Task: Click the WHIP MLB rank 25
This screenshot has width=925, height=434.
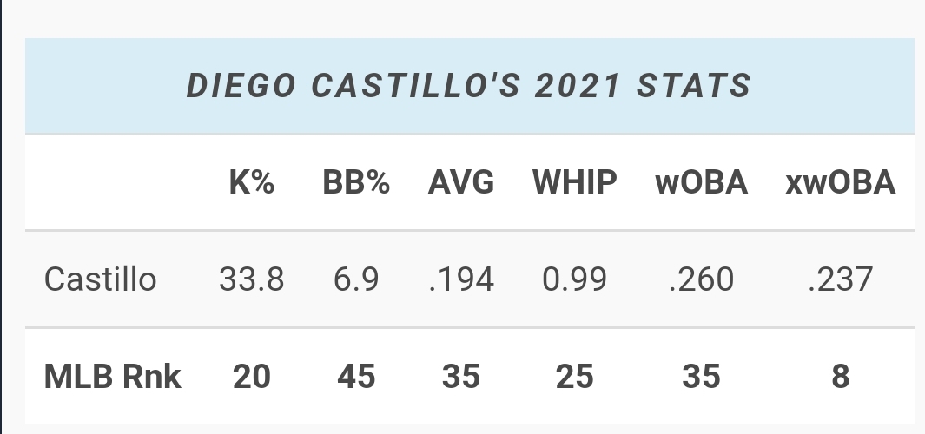Action: pos(575,377)
